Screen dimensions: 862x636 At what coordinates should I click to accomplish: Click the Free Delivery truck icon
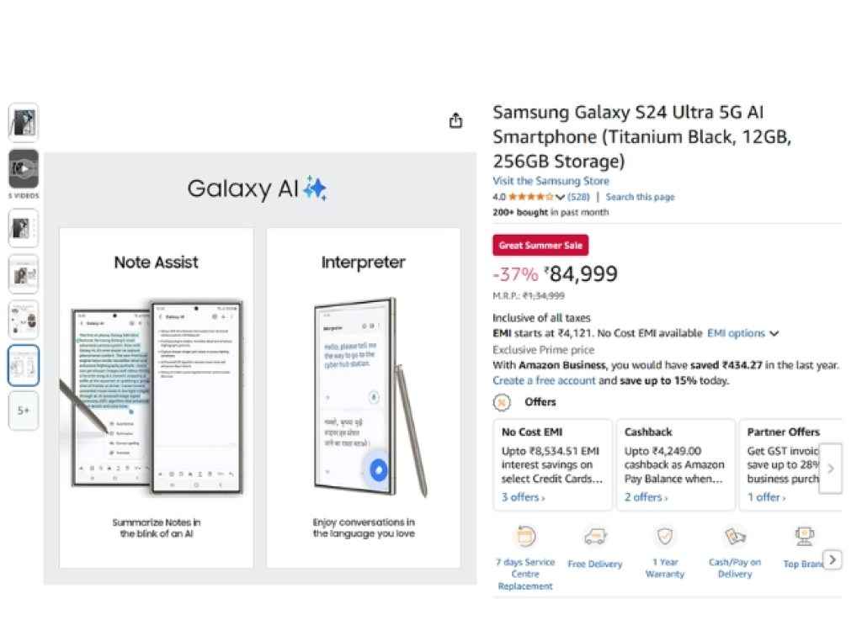[594, 536]
